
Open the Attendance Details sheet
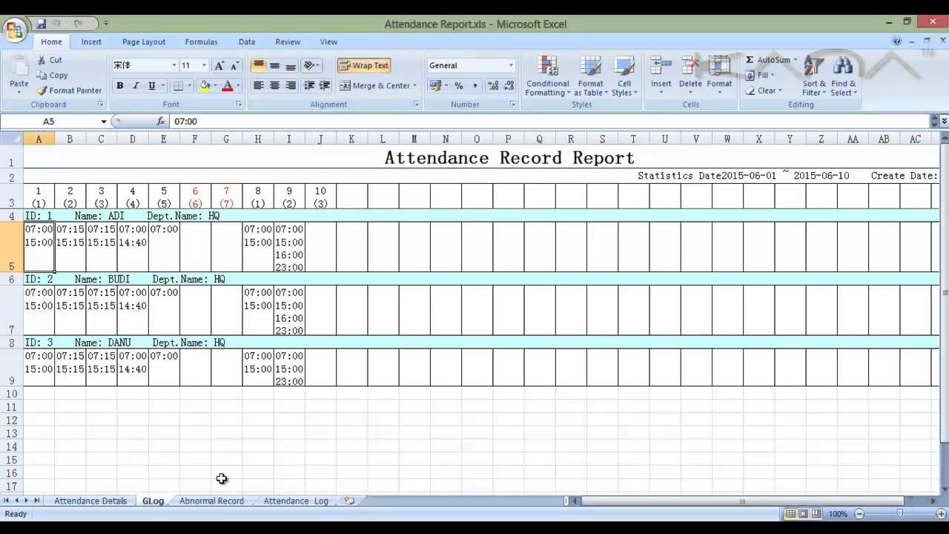click(90, 501)
